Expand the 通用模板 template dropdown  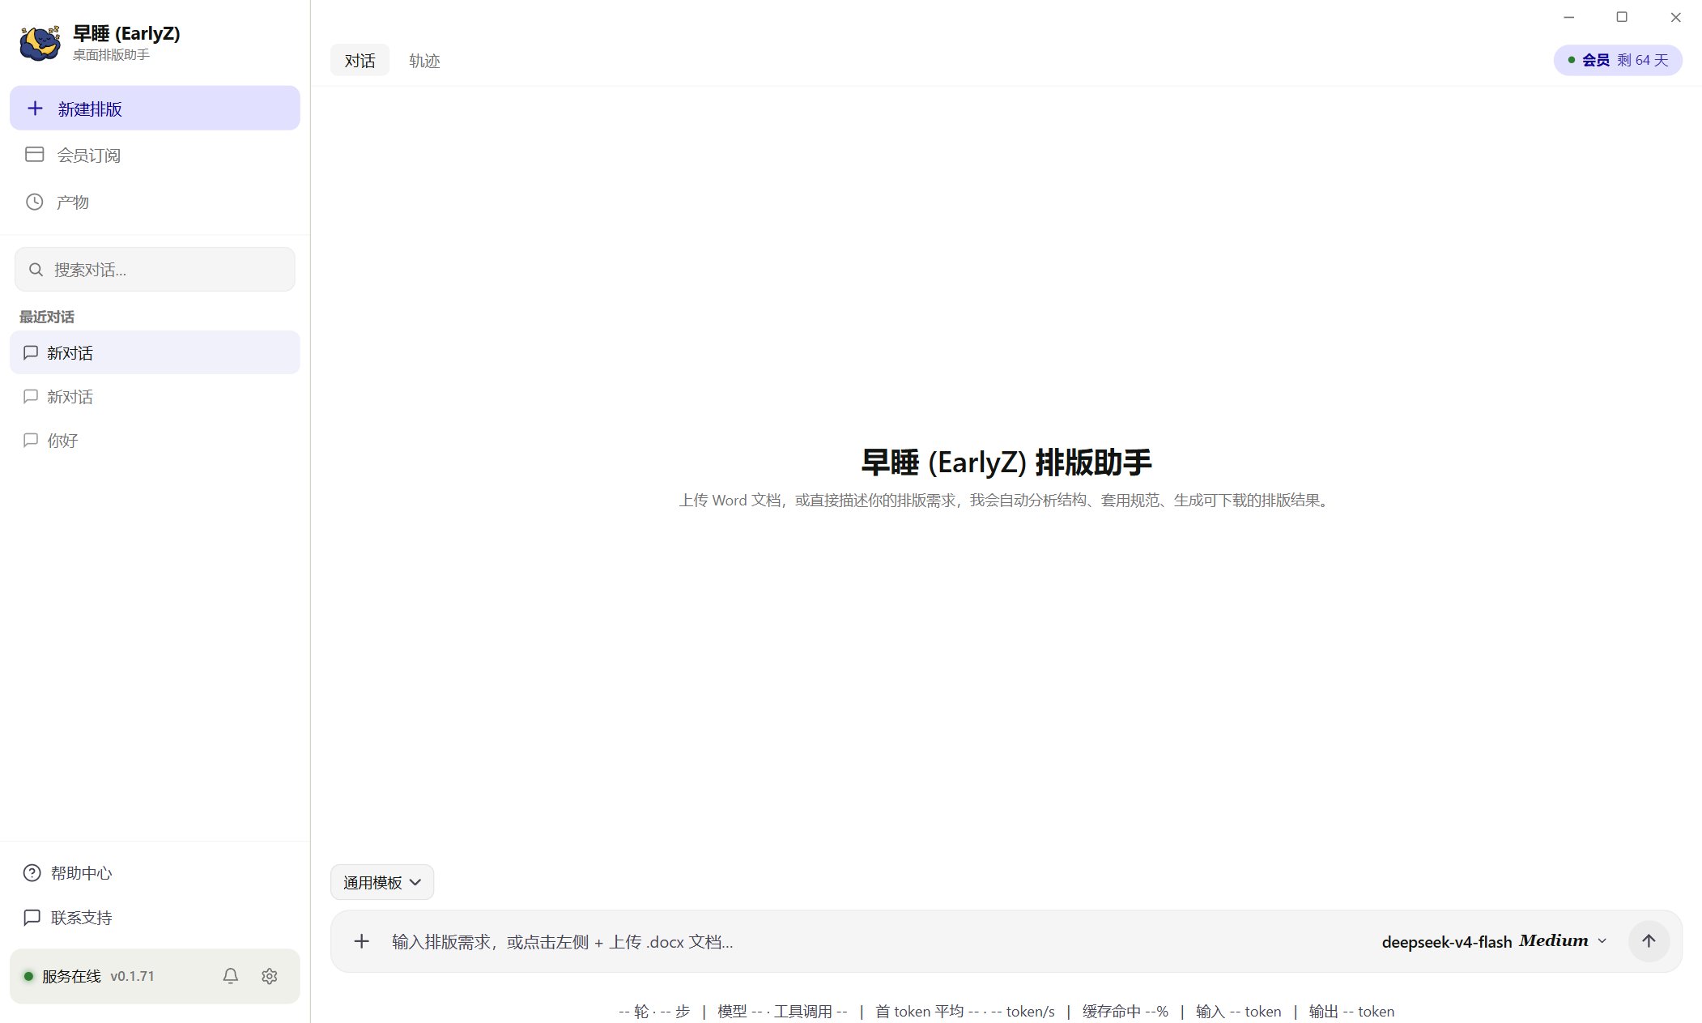pos(382,882)
